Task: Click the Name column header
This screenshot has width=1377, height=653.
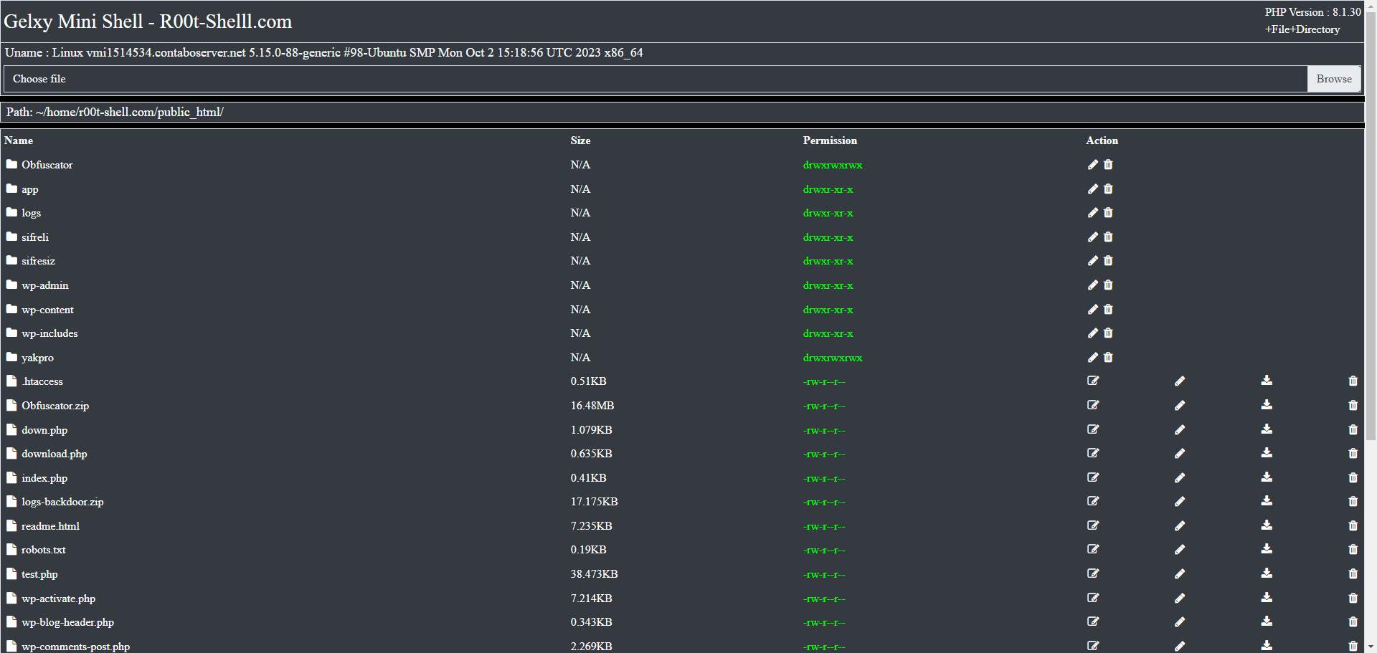Action: [x=19, y=140]
